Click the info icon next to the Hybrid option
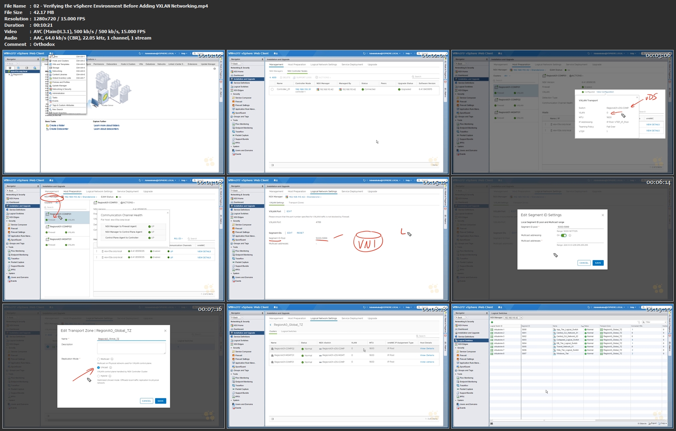The height and width of the screenshot is (431, 676). [x=110, y=376]
